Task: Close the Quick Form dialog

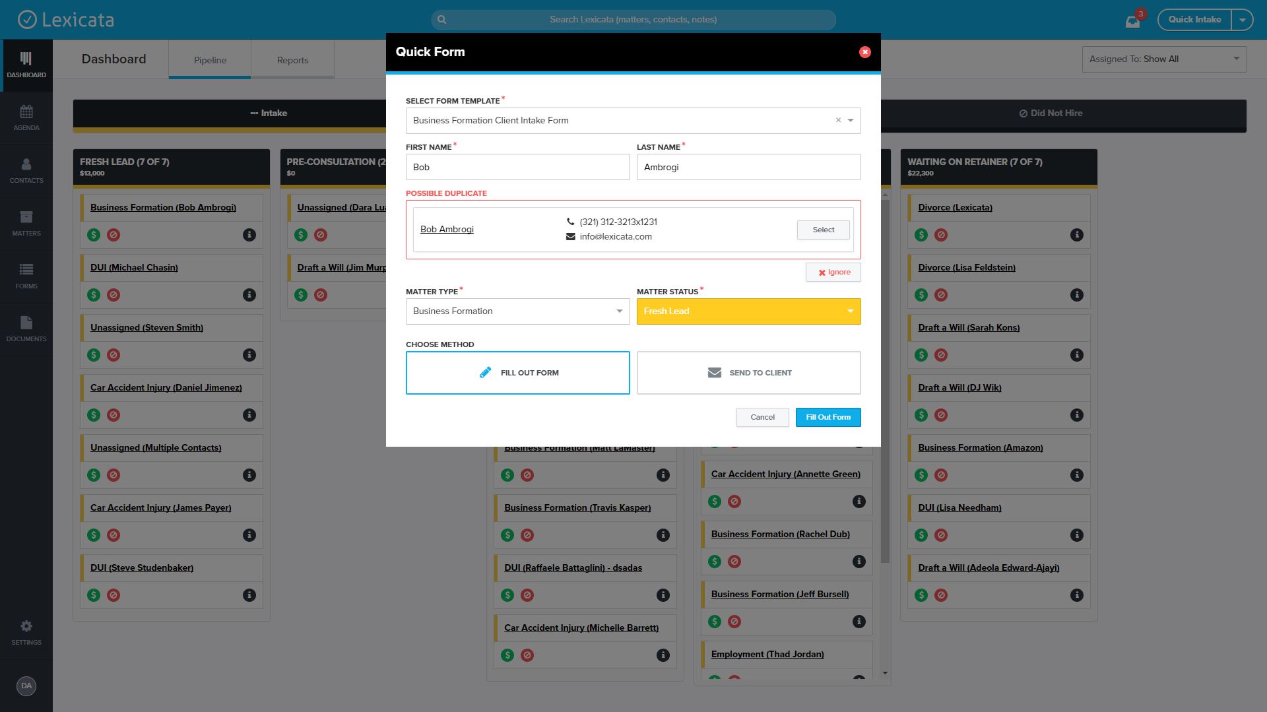Action: tap(864, 52)
